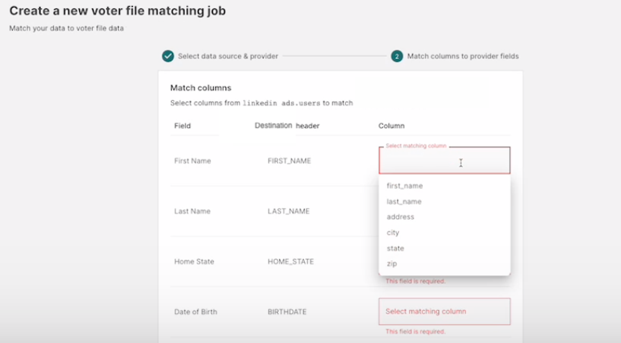
Task: Click the step 2 circle icon
Action: 397,56
